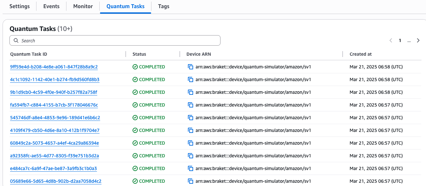Copy device ARN for task fa594fb7

(x=191, y=105)
